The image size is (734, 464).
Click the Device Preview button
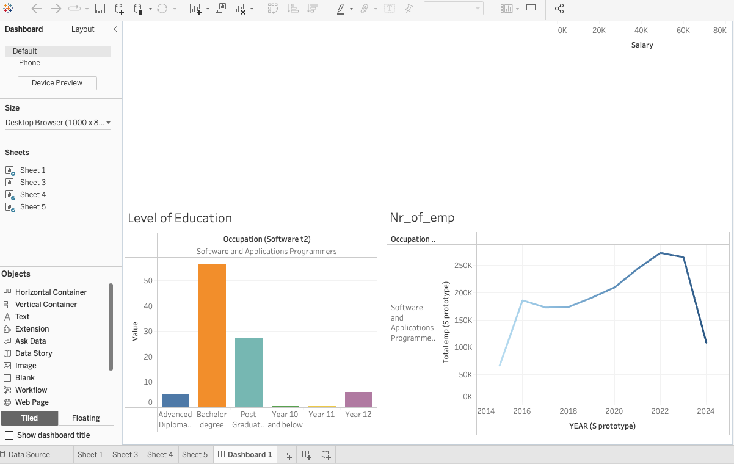click(57, 83)
